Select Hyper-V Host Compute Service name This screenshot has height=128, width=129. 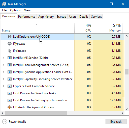tap(34, 86)
